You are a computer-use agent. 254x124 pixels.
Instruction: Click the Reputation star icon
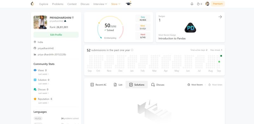(x=35, y=99)
